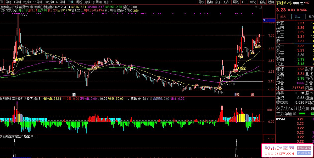Click the pink 面板 label in the info bar

136,11
